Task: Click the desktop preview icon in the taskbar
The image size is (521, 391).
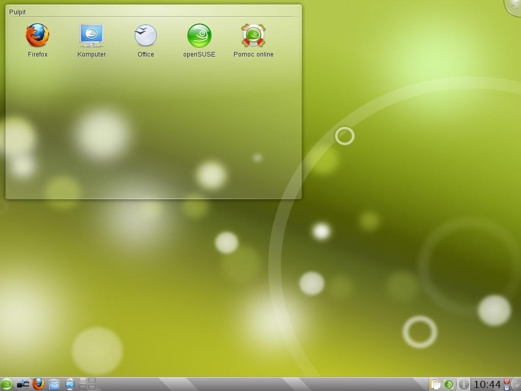Action: pyautogui.click(x=70, y=384)
